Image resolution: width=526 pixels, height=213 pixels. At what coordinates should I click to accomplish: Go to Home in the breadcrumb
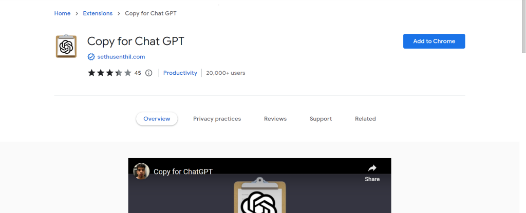[x=62, y=13]
